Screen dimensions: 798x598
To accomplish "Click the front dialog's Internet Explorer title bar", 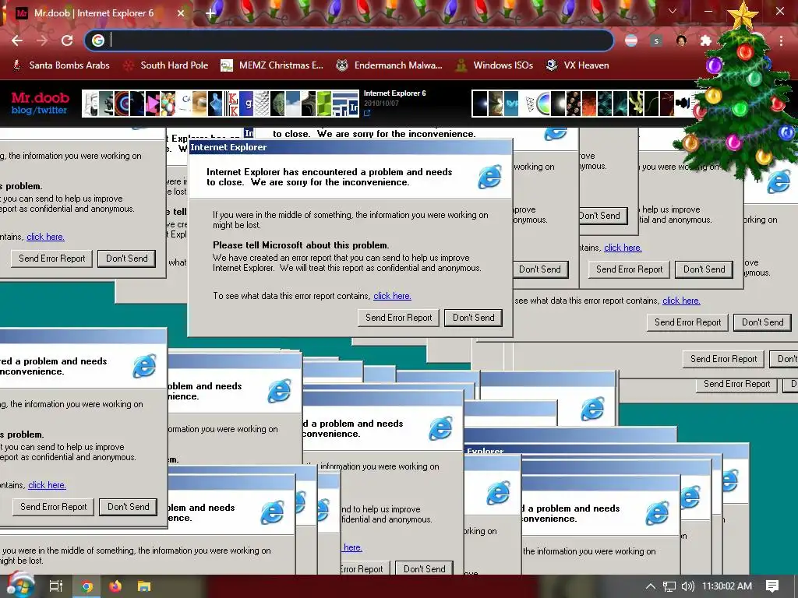I will 350,147.
